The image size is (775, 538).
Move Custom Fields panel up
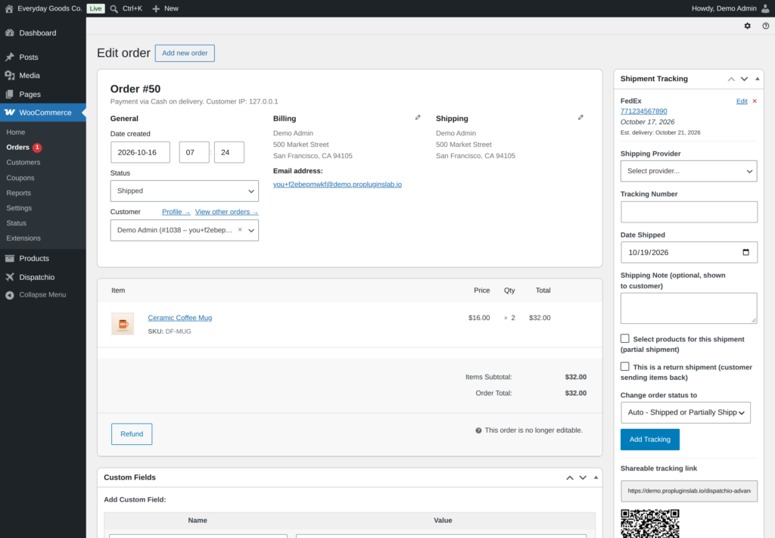[x=570, y=477]
